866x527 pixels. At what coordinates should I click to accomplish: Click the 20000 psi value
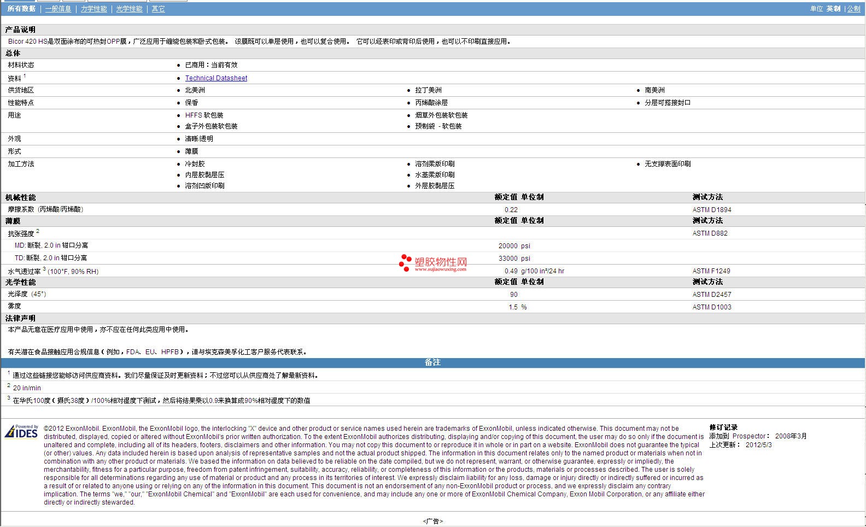point(514,246)
